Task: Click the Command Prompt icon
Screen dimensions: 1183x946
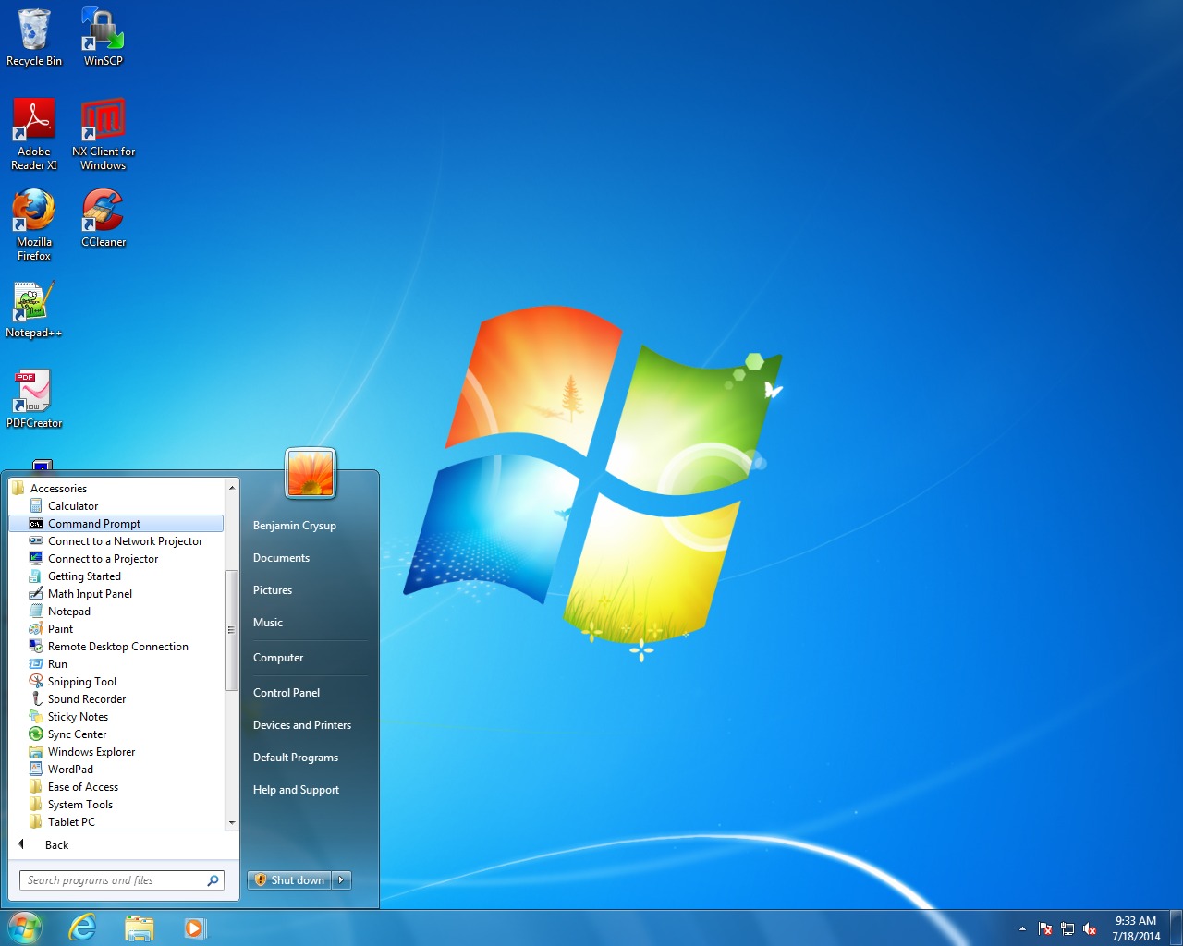Action: [x=36, y=524]
